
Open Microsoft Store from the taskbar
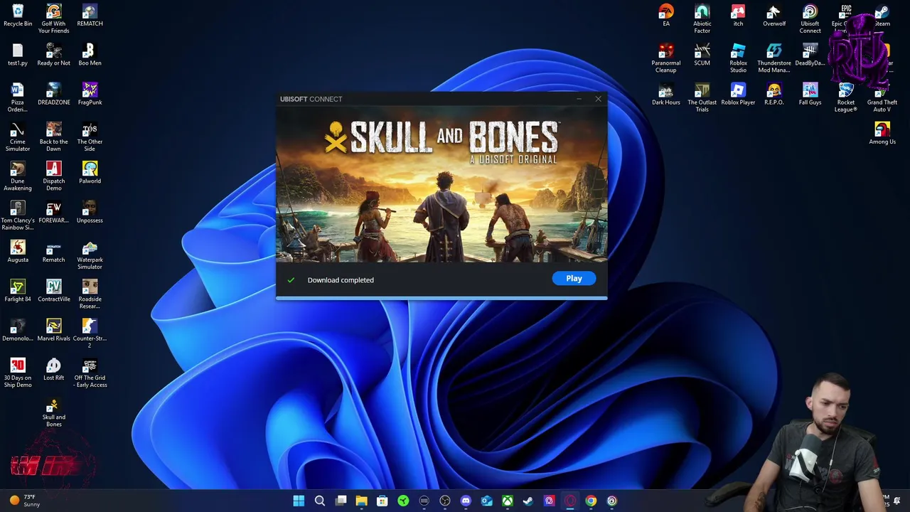[x=382, y=501]
